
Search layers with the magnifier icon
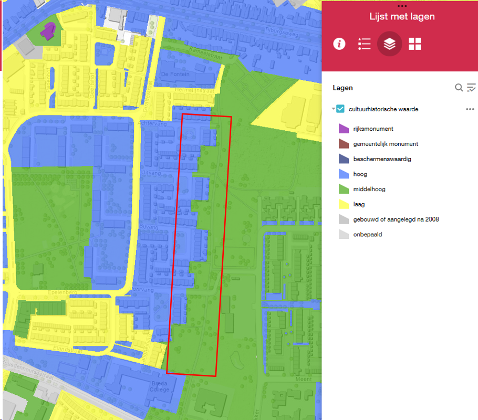pyautogui.click(x=459, y=88)
